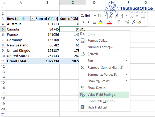Image resolution: width=155 pixels, height=117 pixels.
Task: Apply red font color
Action: coord(109,22)
